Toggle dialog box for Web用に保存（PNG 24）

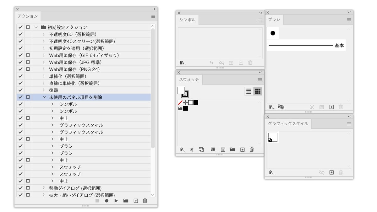pos(28,69)
